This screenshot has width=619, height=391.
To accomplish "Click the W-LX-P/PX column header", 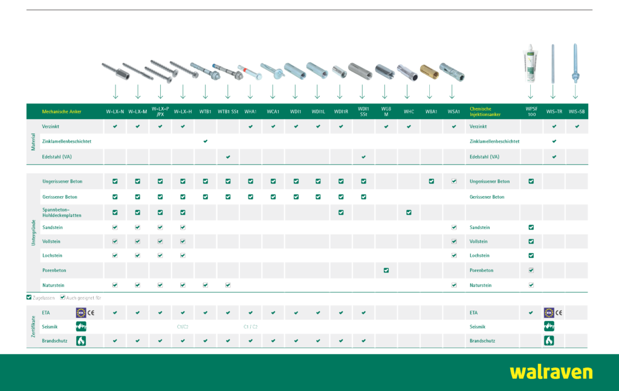I will point(160,112).
